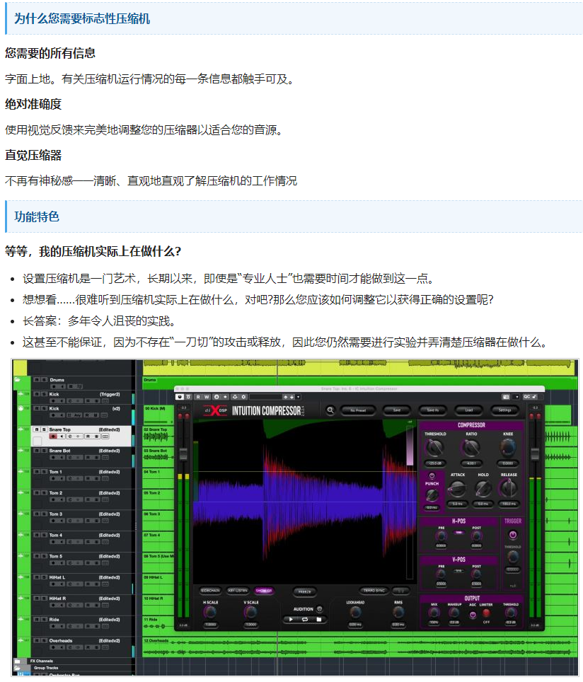Viewport: 583px width, 682px height.
Task: Toggle the Trigger power switch
Action: click(x=512, y=535)
